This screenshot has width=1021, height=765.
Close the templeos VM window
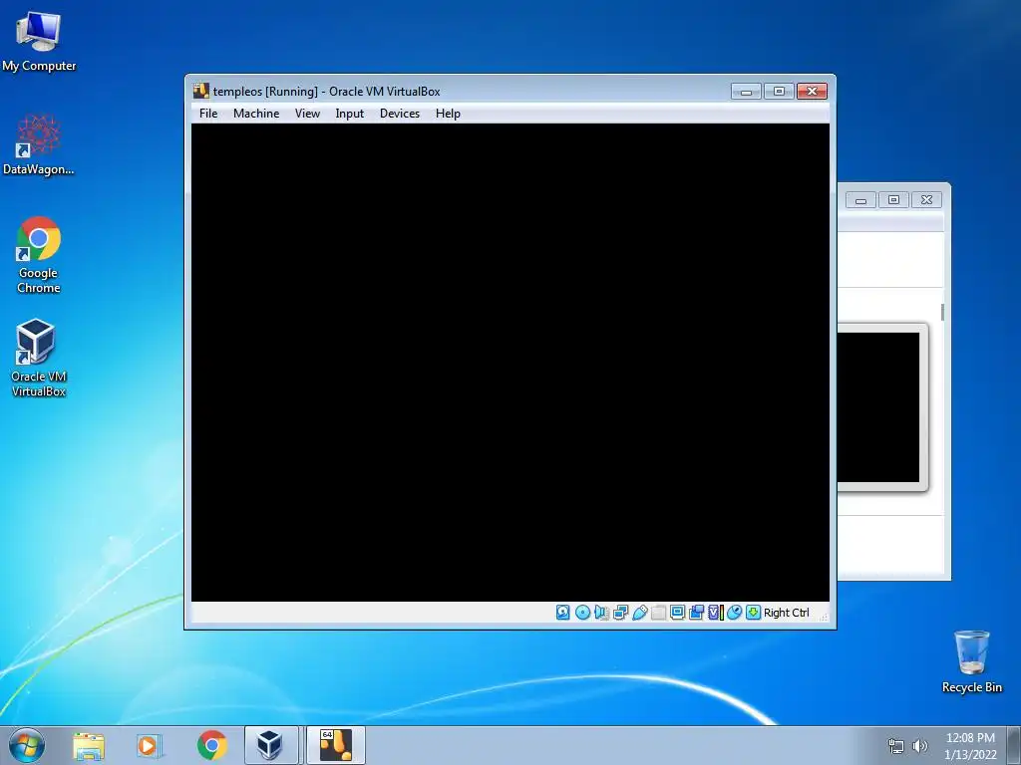click(x=812, y=91)
